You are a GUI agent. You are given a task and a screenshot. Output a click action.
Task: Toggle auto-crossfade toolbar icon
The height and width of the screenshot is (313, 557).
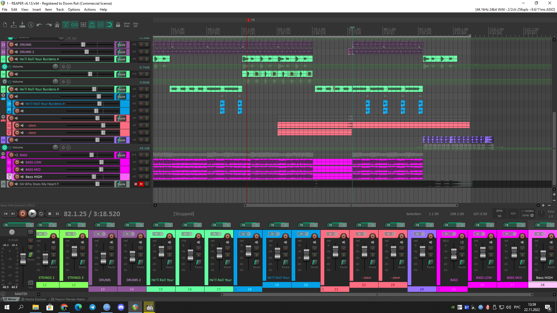pyautogui.click(x=66, y=25)
